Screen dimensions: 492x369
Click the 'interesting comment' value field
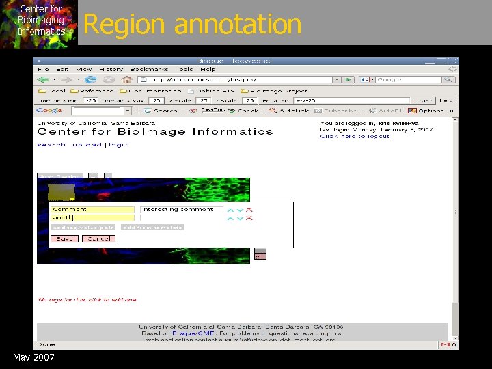pos(182,209)
